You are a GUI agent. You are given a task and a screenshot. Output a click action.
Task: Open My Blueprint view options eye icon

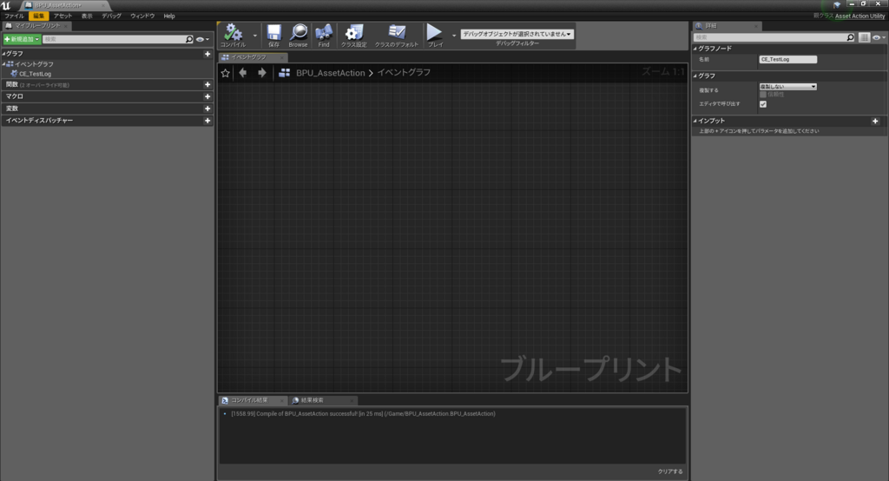tap(201, 39)
